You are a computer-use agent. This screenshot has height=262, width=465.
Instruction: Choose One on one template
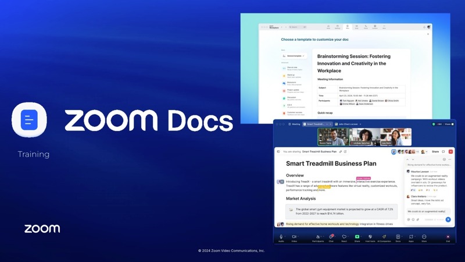click(x=292, y=68)
